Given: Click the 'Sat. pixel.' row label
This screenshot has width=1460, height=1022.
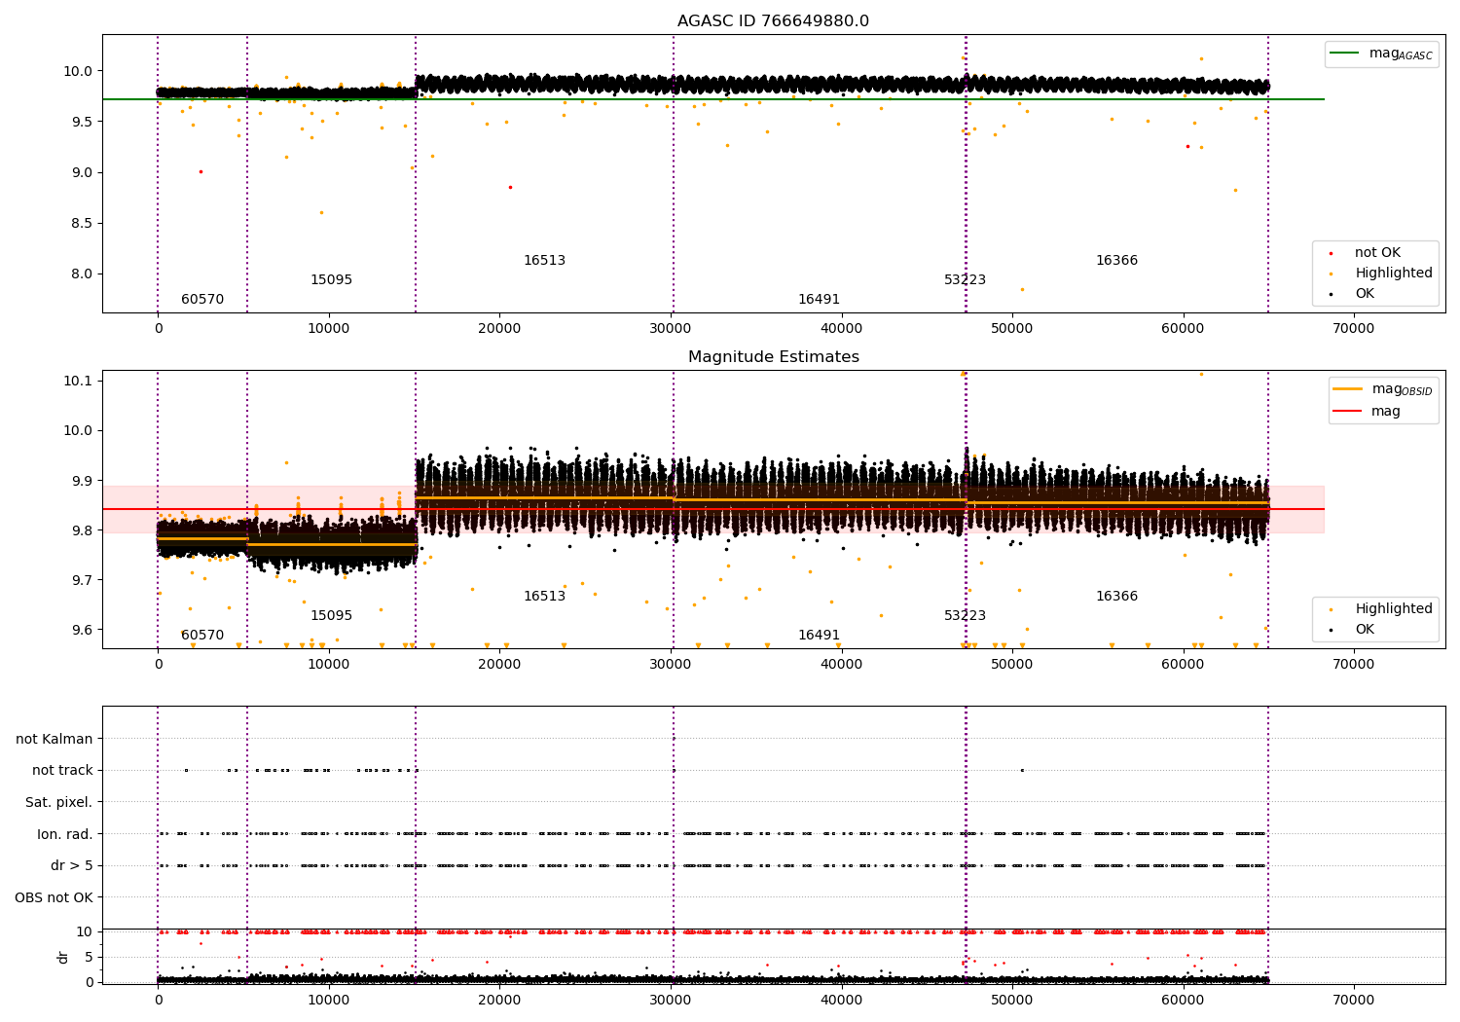Looking at the screenshot, I should (59, 803).
